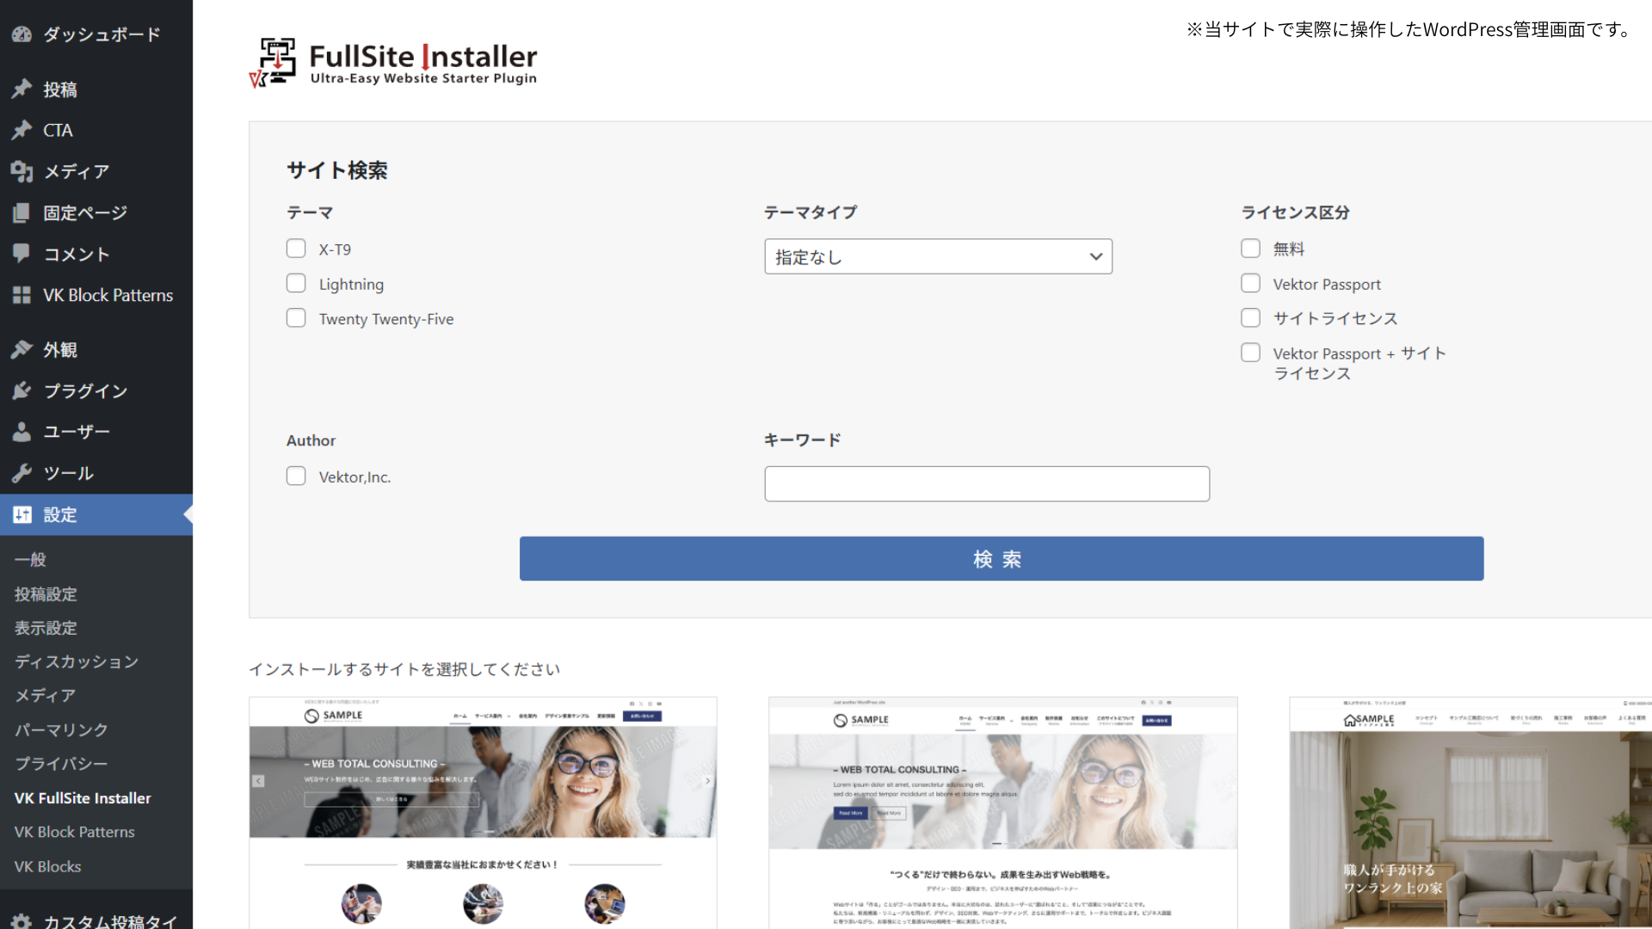The width and height of the screenshot is (1652, 929).
Task: Click the pushpin icon next to 投稿
Action: tap(22, 89)
